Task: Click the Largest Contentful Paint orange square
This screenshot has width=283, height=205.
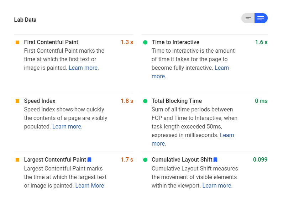Action: [17, 160]
